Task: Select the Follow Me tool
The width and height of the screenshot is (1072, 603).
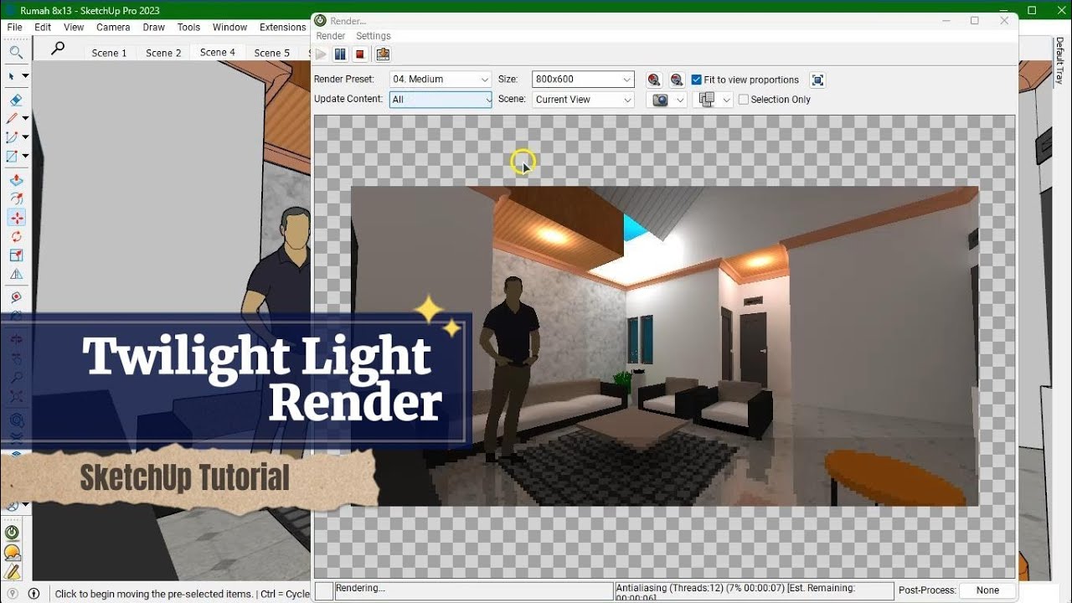Action: click(16, 198)
